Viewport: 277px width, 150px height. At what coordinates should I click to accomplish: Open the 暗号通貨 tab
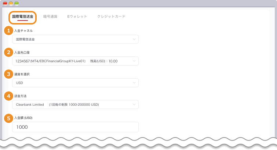[x=50, y=16]
